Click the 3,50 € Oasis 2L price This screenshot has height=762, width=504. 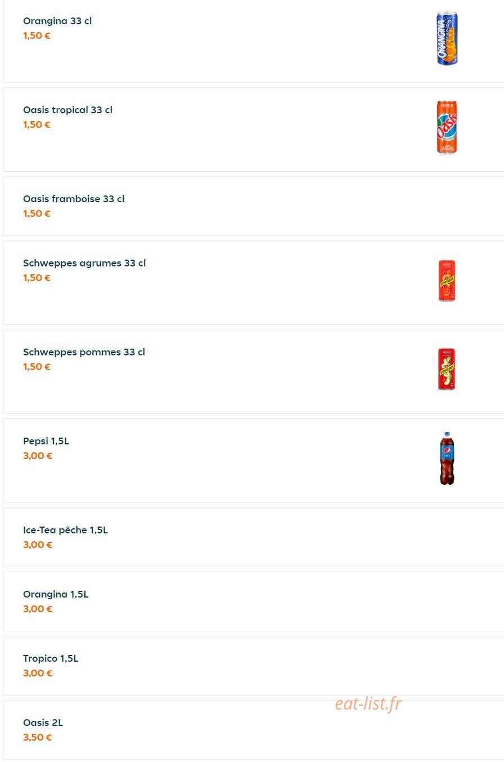point(38,737)
